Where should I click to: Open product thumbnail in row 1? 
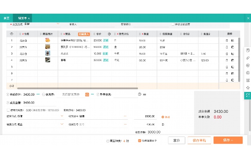click(48, 40)
